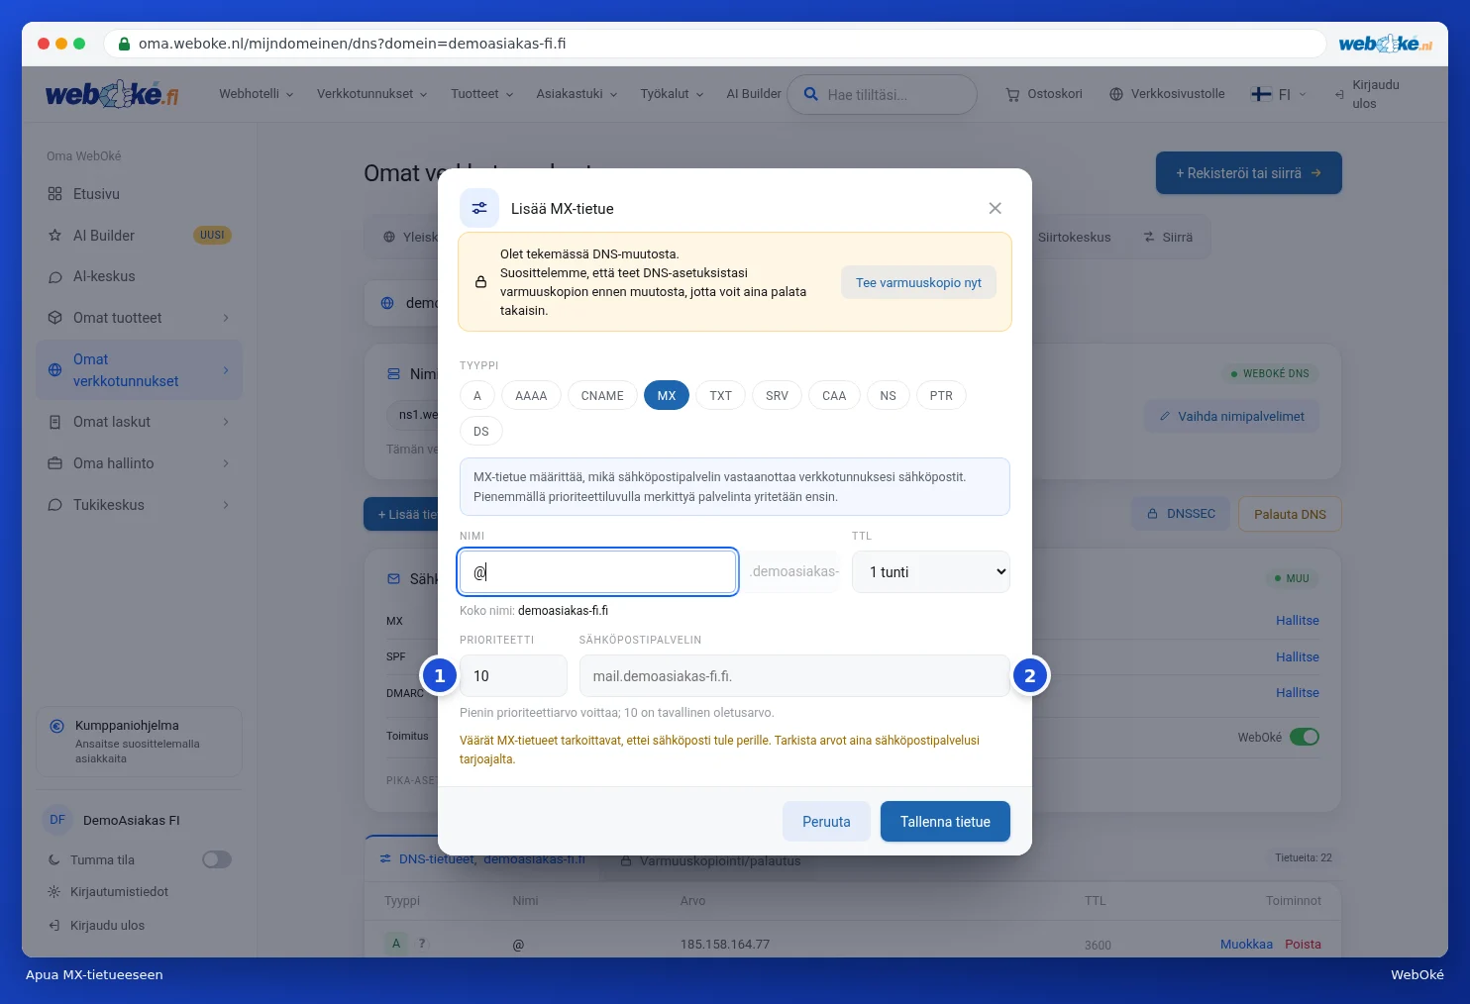The width and height of the screenshot is (1470, 1004).
Task: Open the FI language selector
Action: [x=1279, y=94]
